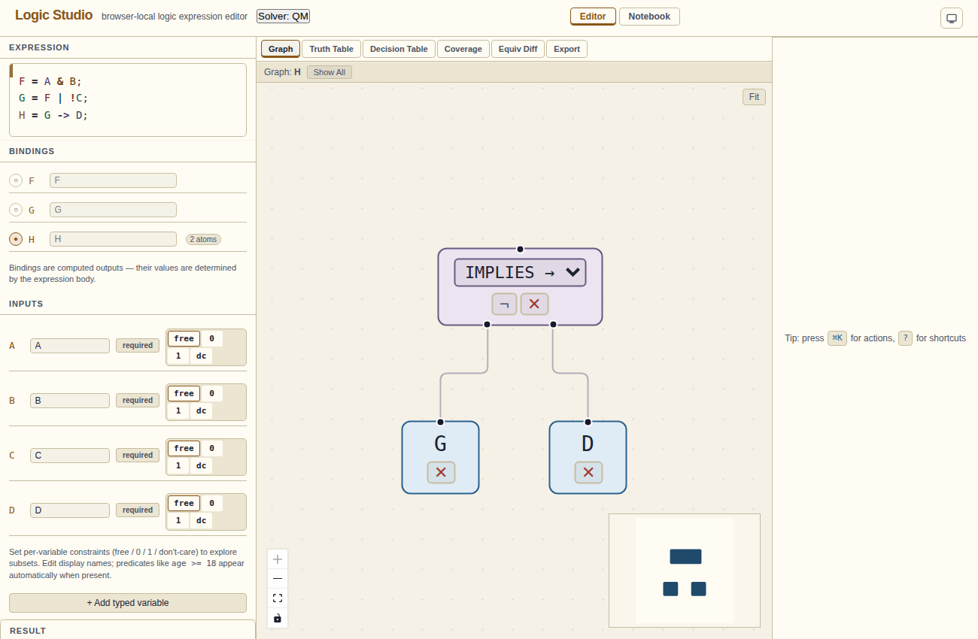Screen dimensions: 978x639
Task: Toggle required badge for input D
Action: point(138,510)
